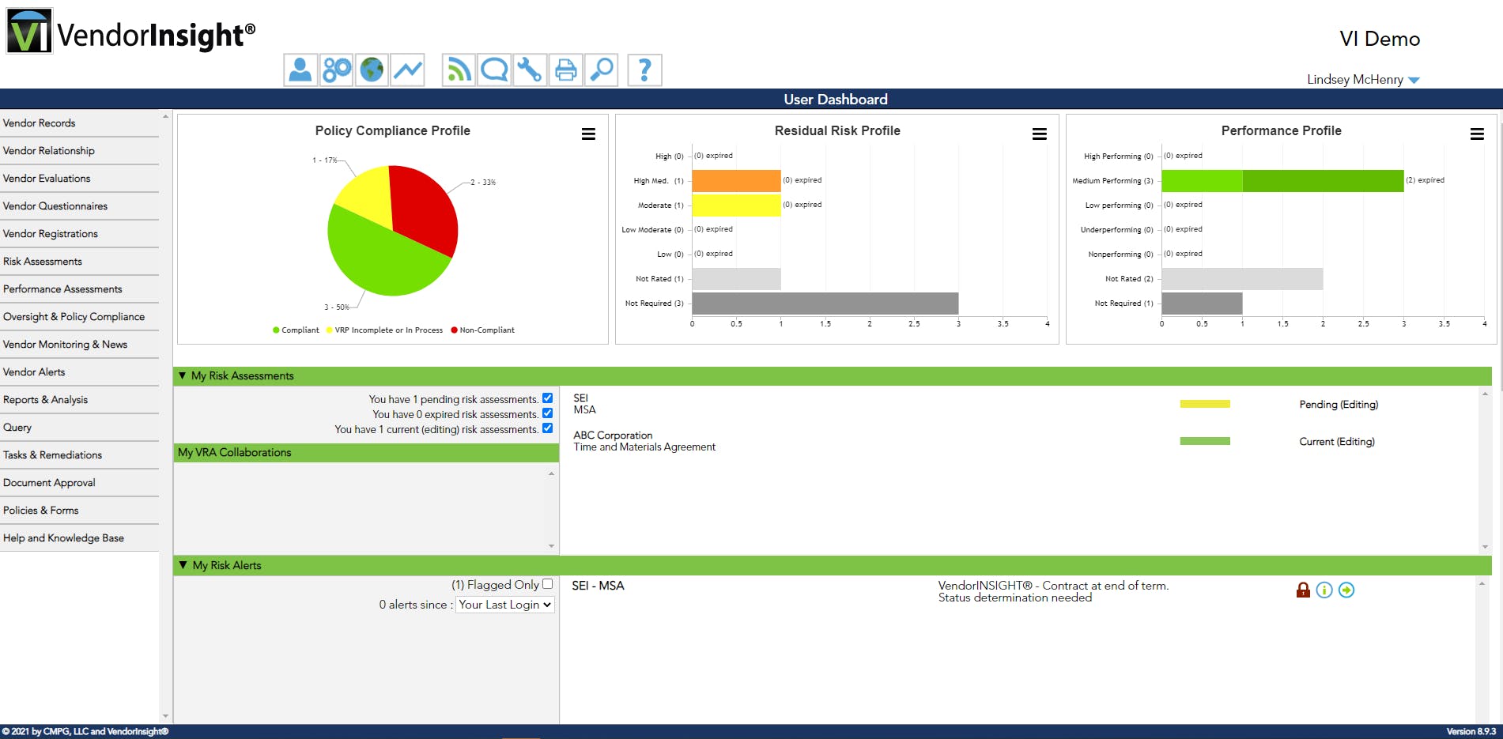Click the green arrow icon for SEI - MSA alert
This screenshot has height=739, width=1503.
(1346, 590)
